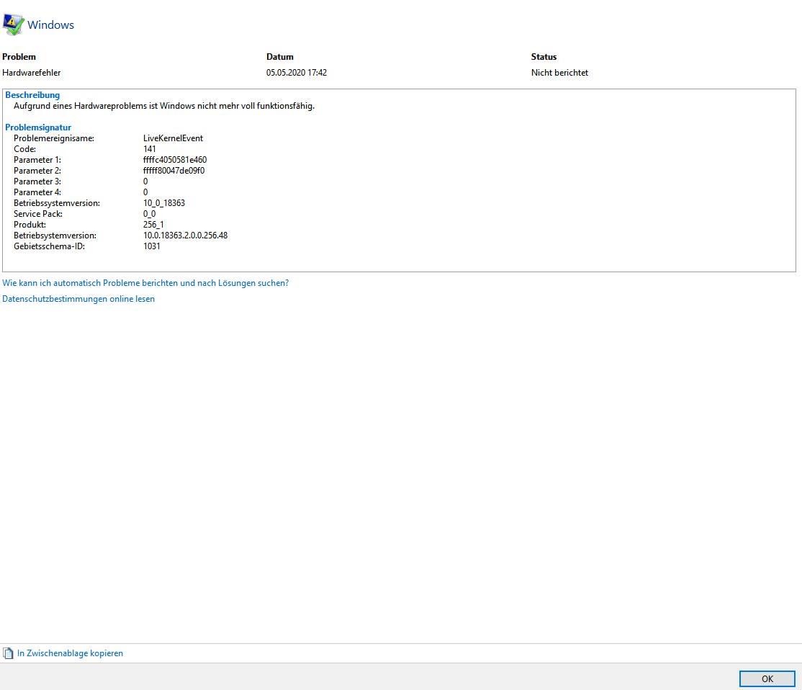Click the 'Parameter 1:' label

click(37, 160)
